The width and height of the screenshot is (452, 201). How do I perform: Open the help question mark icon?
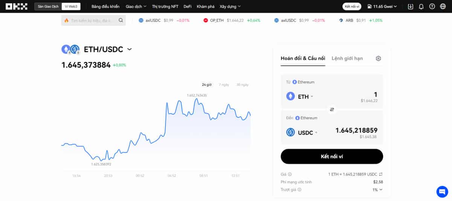click(x=432, y=6)
